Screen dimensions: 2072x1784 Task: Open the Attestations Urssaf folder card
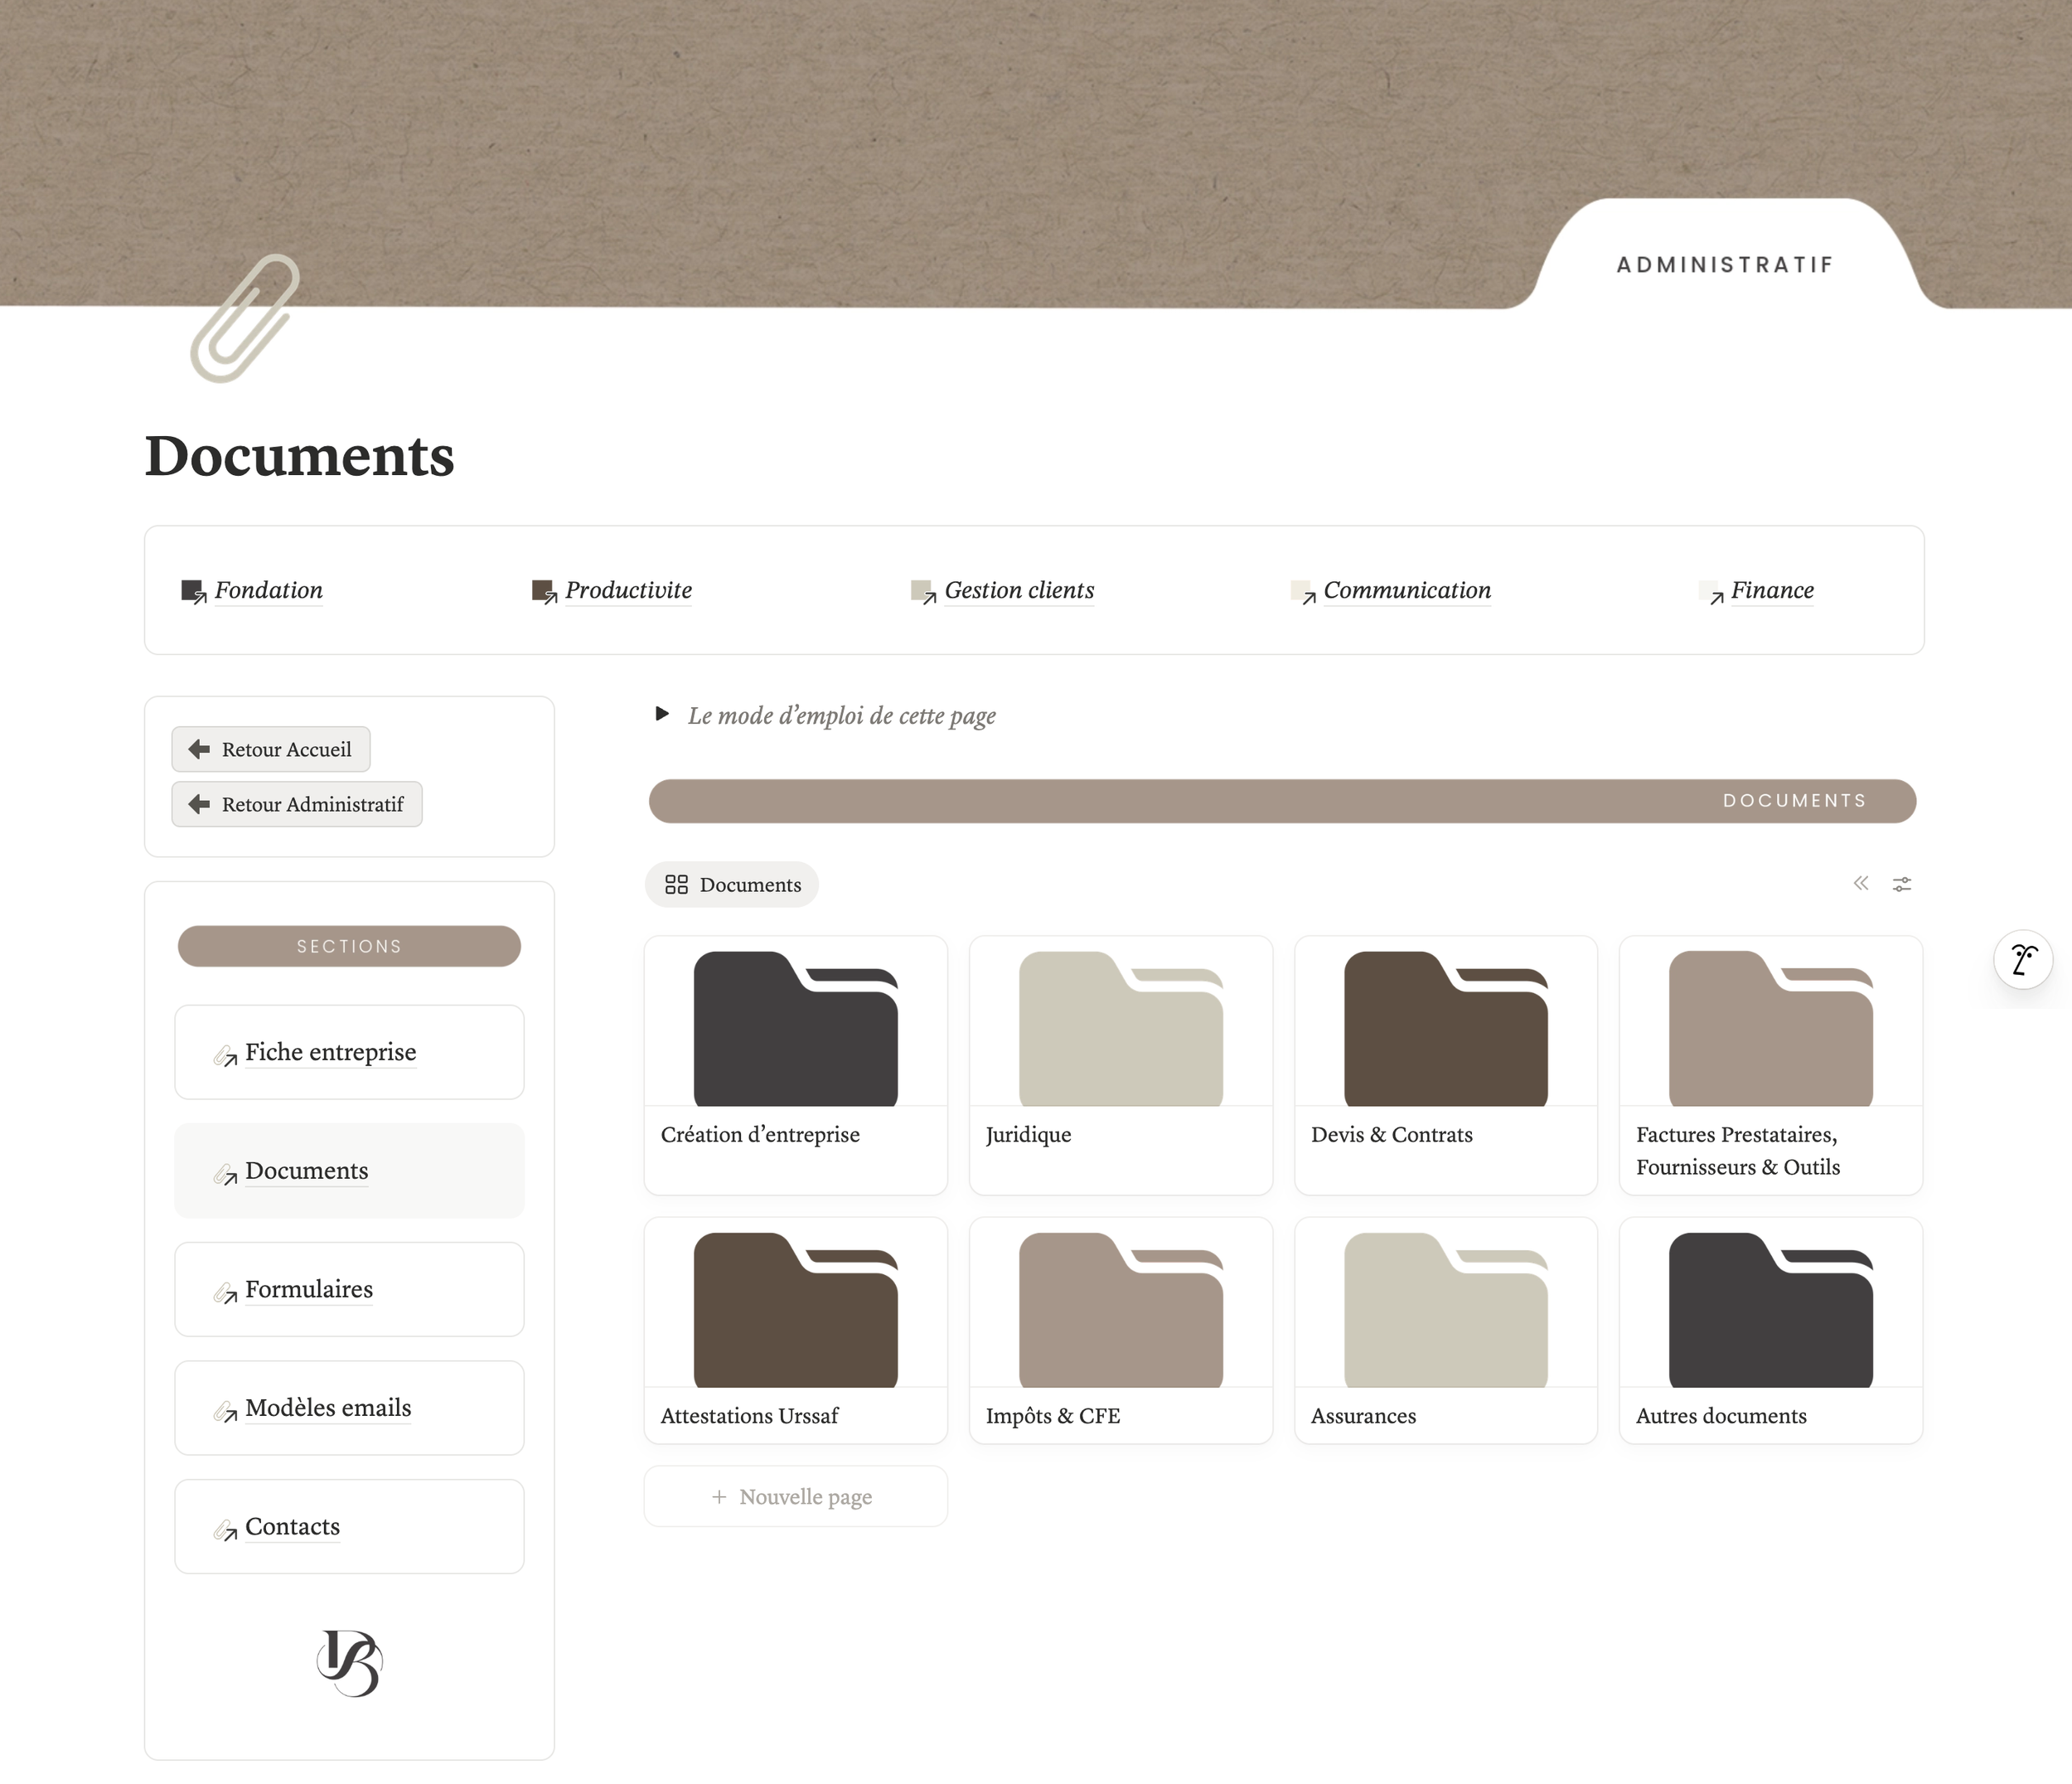click(x=796, y=1330)
